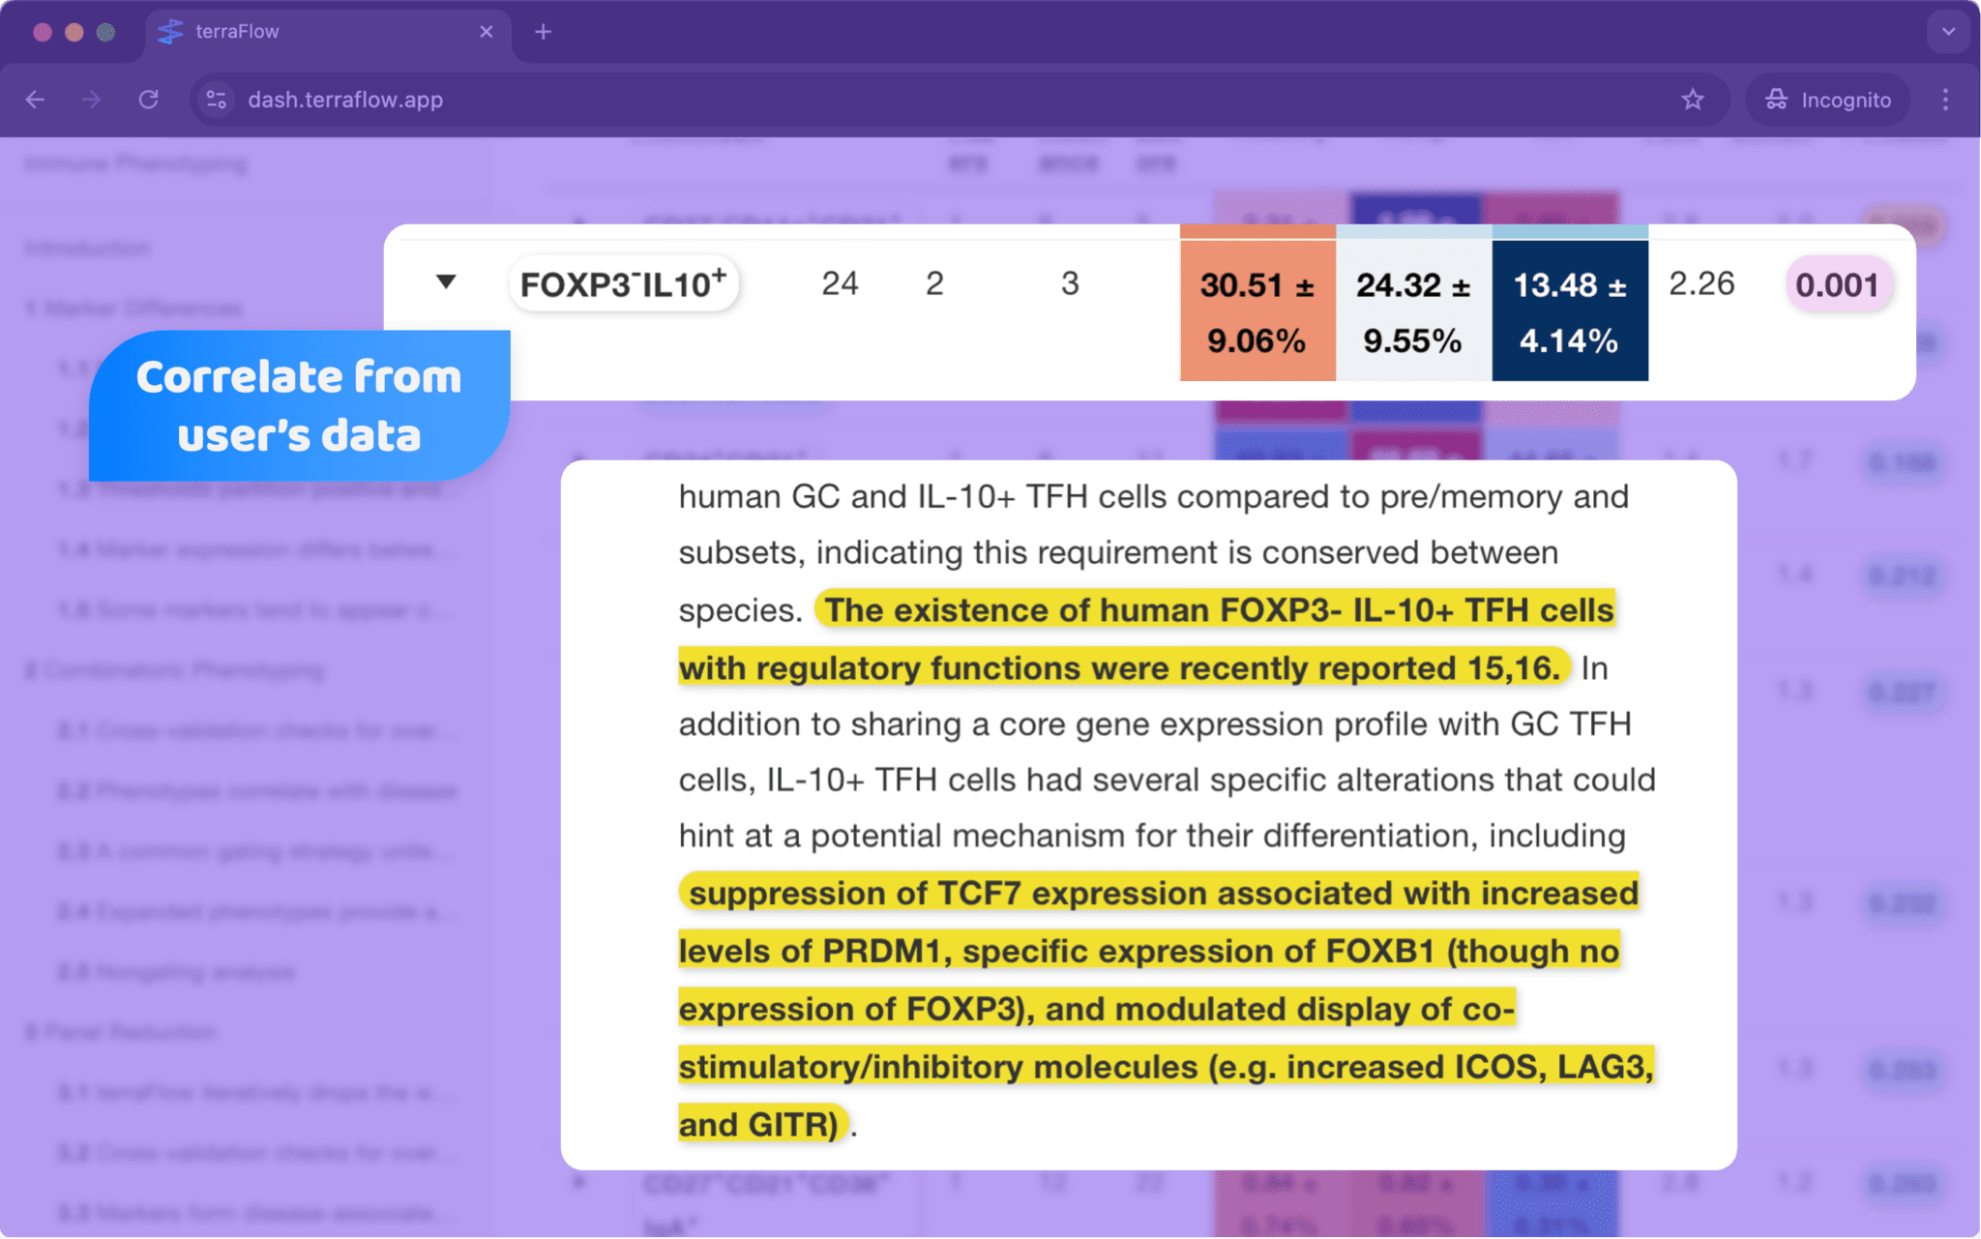Click the light 24.32 ± 9.55% cell
Image resolution: width=1981 pixels, height=1239 pixels.
coord(1413,310)
